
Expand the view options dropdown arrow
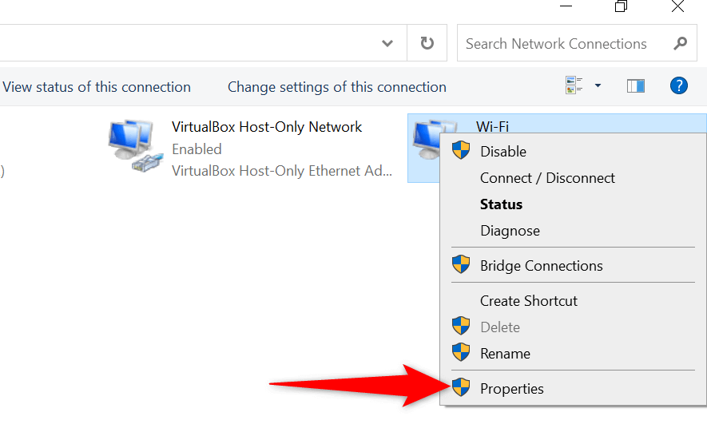point(598,86)
